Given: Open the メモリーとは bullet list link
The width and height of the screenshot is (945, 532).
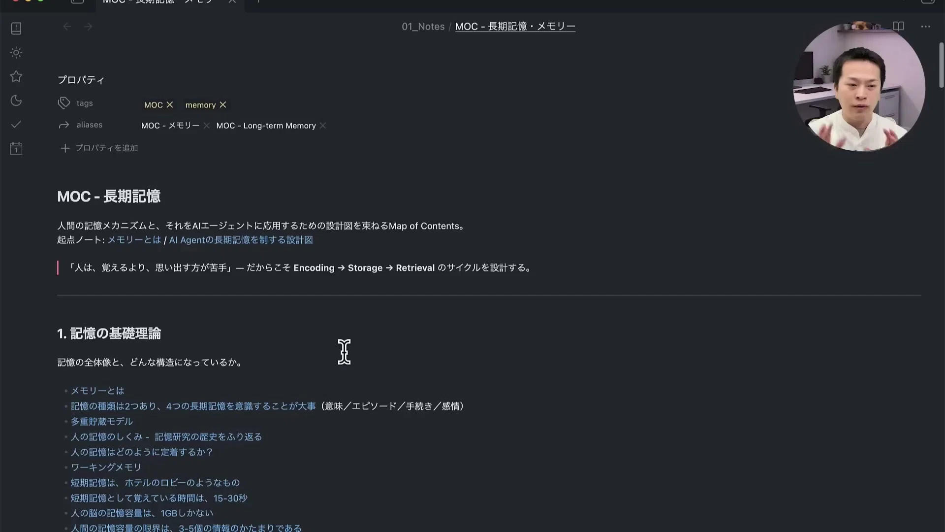Looking at the screenshot, I should [x=97, y=391].
